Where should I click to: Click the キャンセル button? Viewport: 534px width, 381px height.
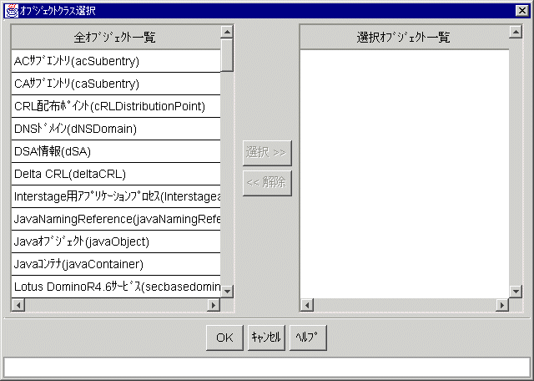click(x=266, y=338)
